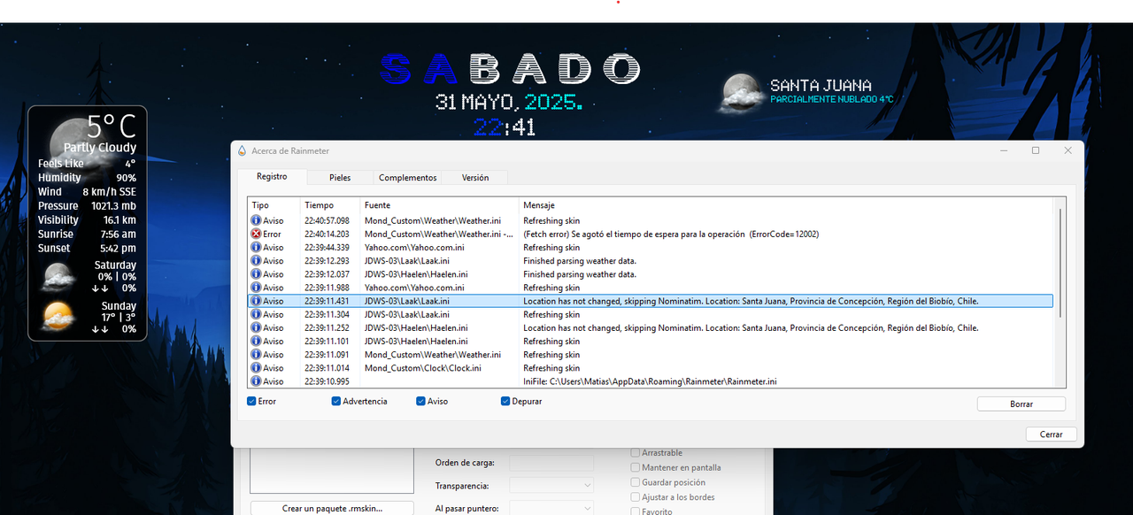Click the Saturday forecast cloudy moon icon

pos(58,278)
